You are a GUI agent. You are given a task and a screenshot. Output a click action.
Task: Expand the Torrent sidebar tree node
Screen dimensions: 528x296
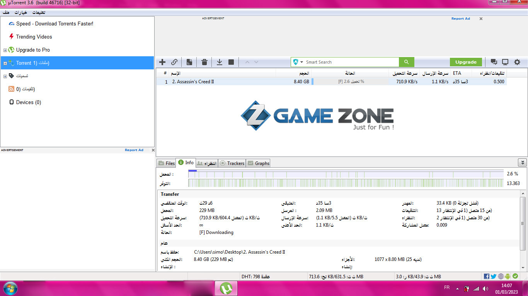[x=5, y=63]
